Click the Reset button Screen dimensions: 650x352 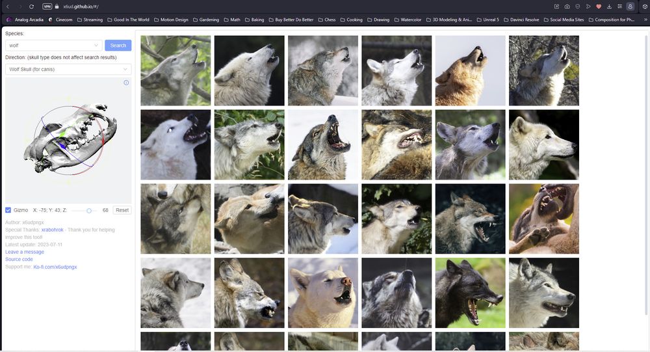(122, 210)
